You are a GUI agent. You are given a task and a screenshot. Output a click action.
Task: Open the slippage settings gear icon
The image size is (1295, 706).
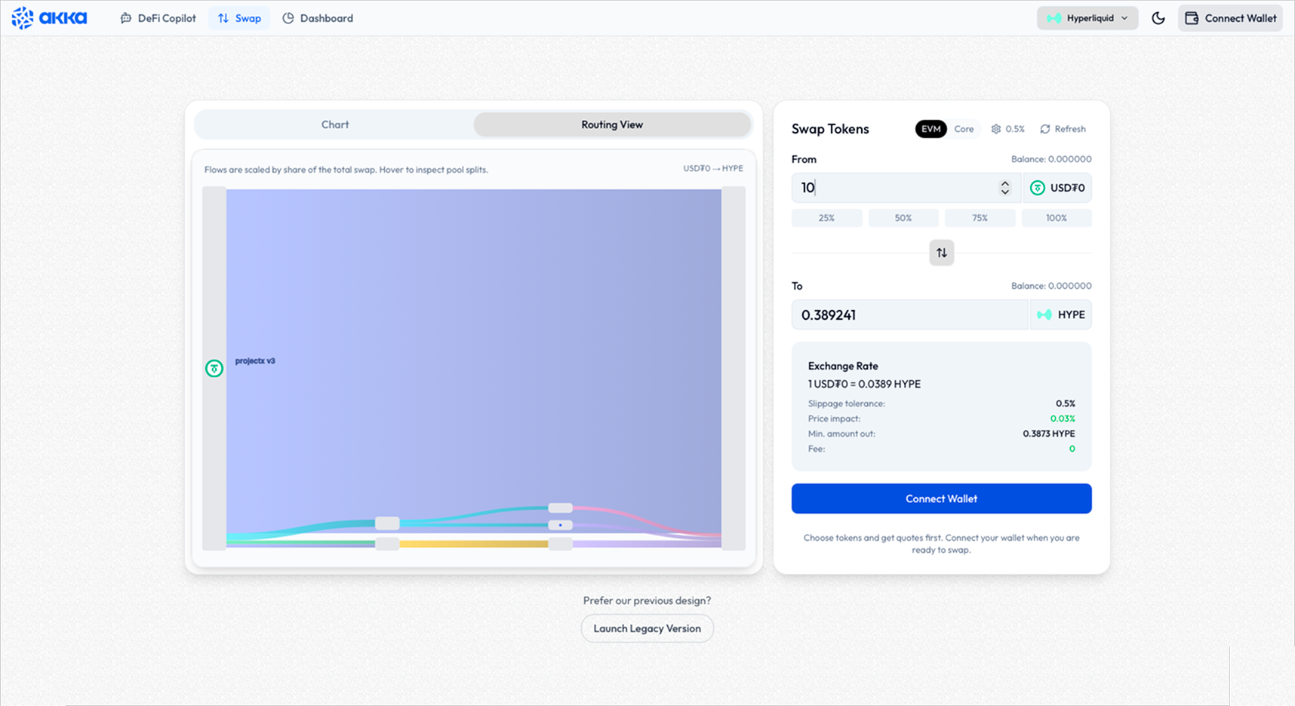996,129
